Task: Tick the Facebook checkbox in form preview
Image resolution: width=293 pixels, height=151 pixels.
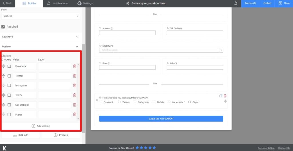Action: (101, 102)
